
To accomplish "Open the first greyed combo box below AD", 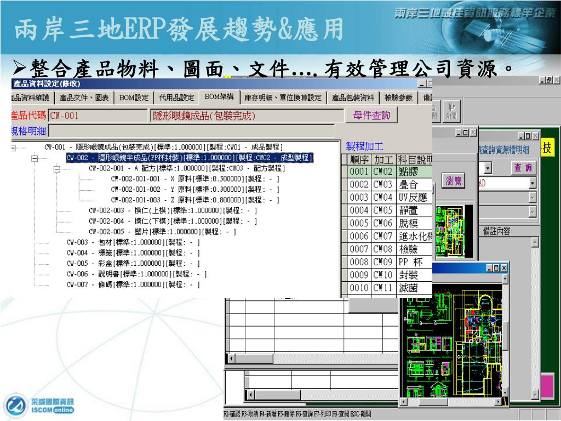I will (533, 197).
